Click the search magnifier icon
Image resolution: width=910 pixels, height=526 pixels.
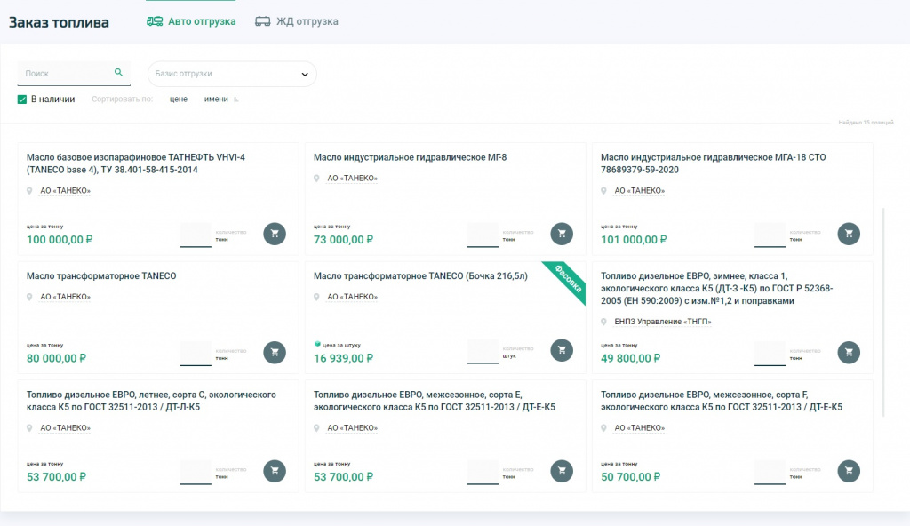[x=118, y=73]
